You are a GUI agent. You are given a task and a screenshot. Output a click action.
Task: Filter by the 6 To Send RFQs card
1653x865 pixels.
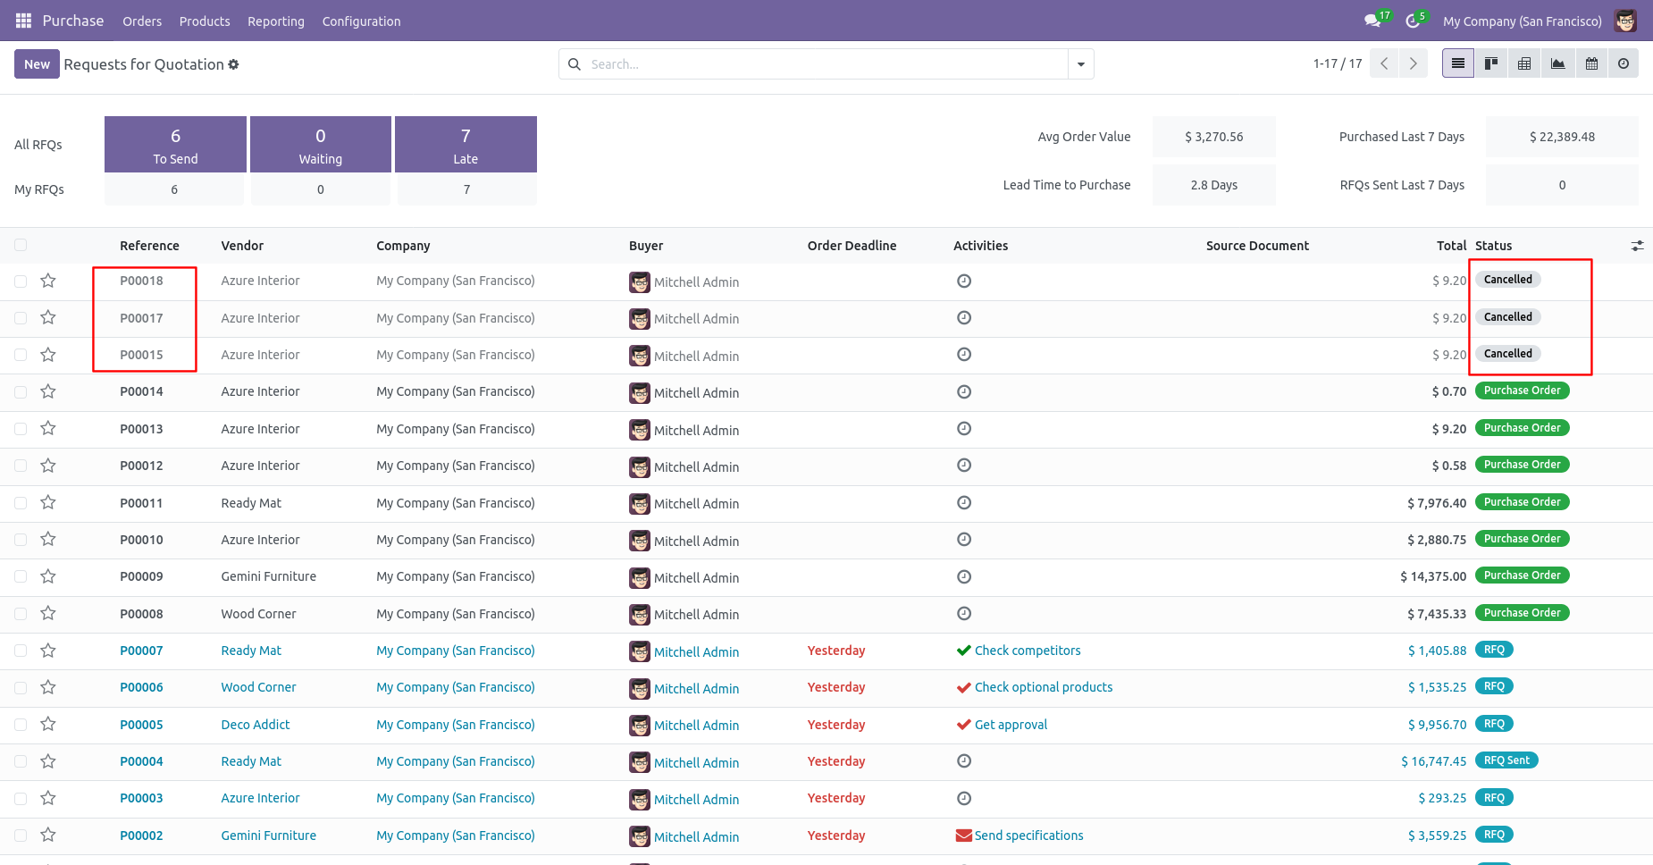(175, 144)
